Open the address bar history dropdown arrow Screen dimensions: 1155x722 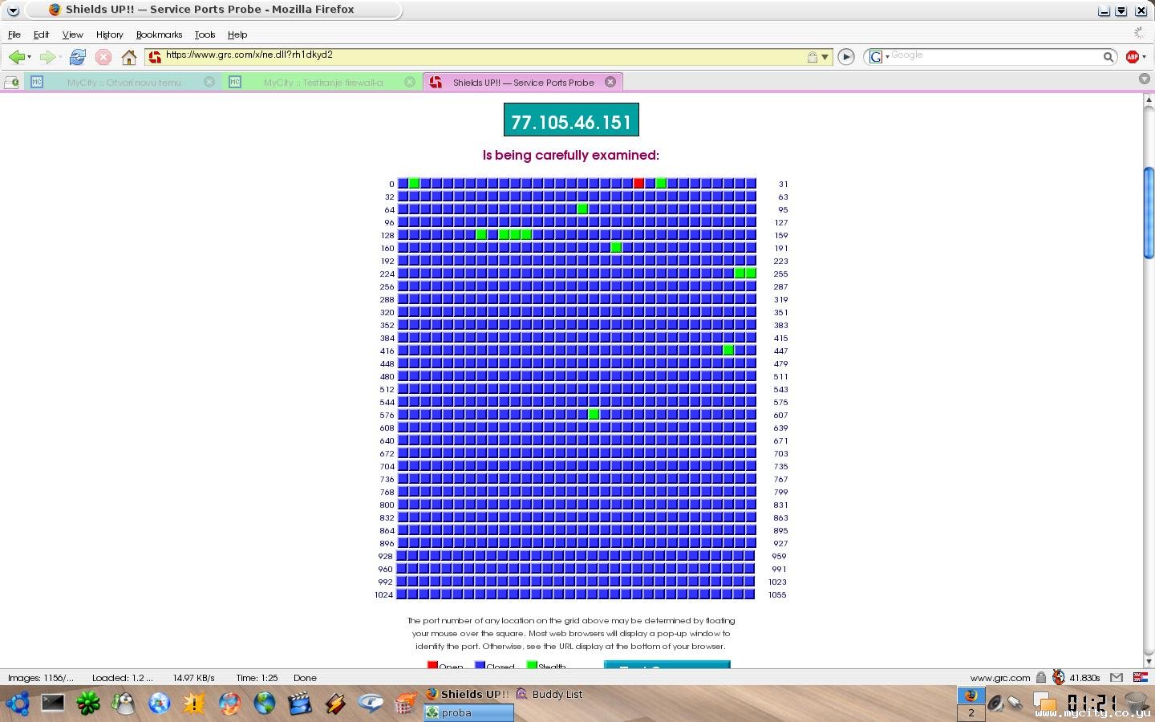click(x=825, y=57)
